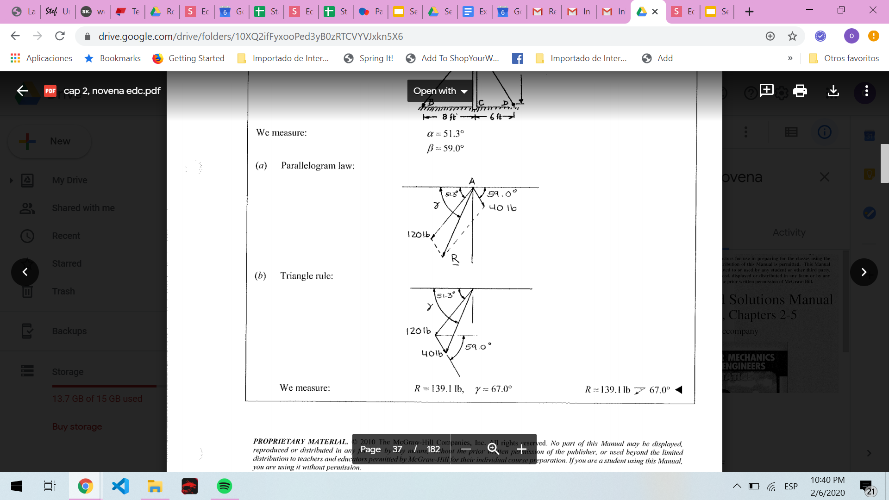Open the Otros favoritos bookmark folder
The height and width of the screenshot is (500, 889).
point(844,58)
